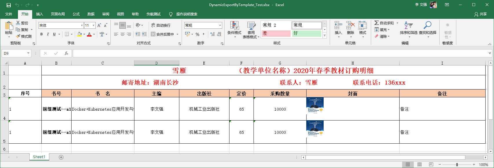Toggle underline formatting
The width and height of the screenshot is (494, 168).
[54, 34]
